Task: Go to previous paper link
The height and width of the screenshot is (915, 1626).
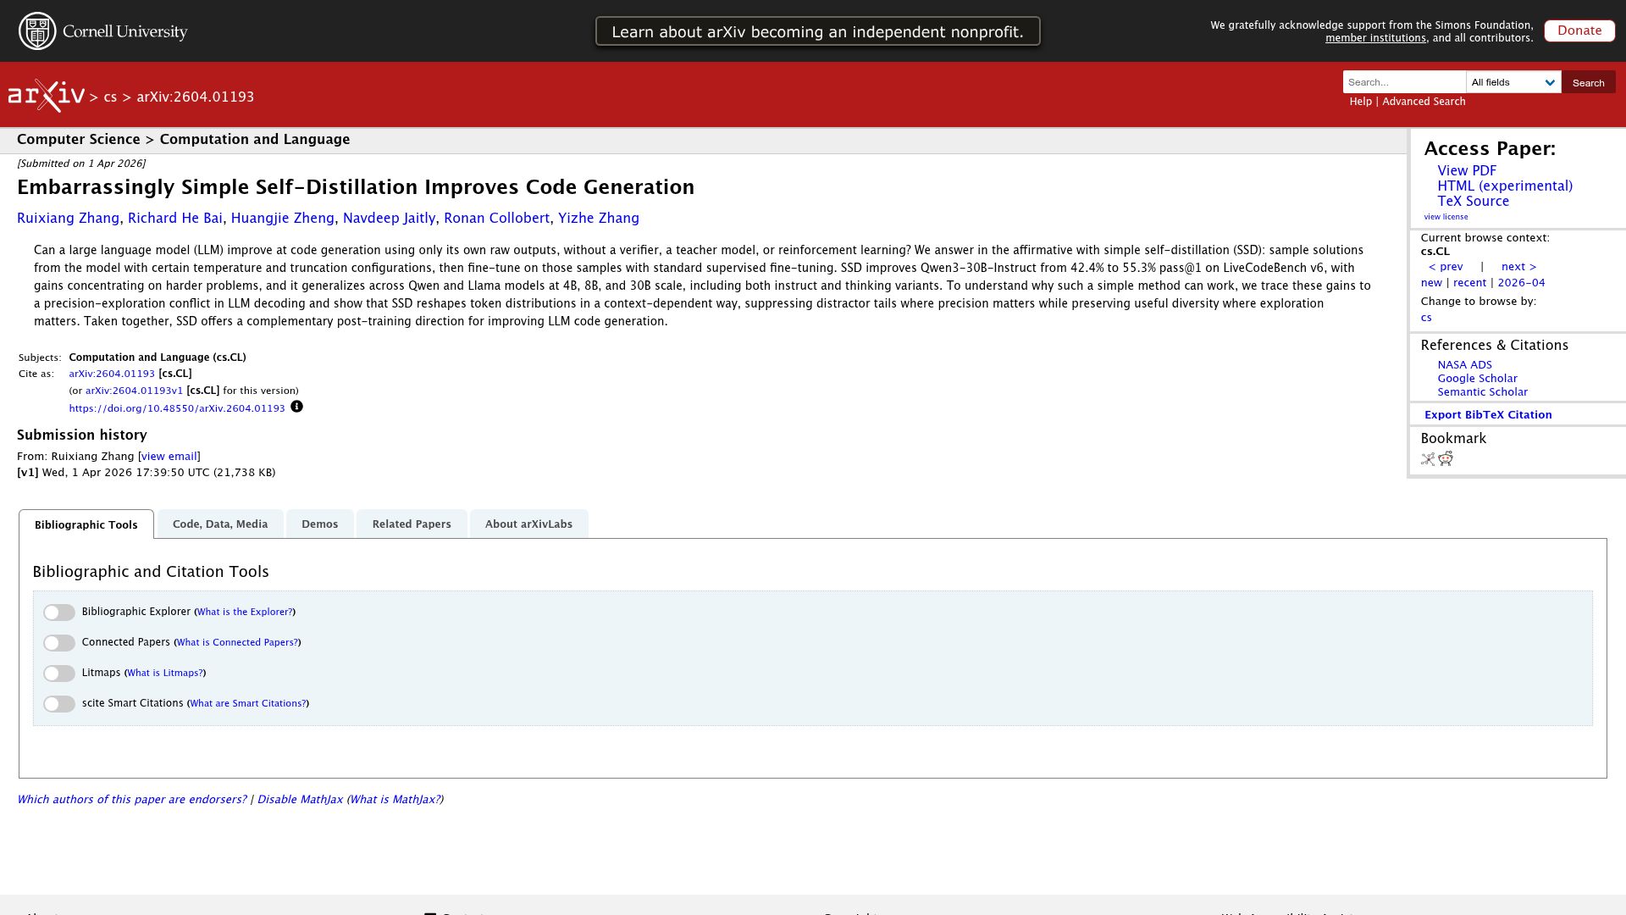Action: 1446,267
